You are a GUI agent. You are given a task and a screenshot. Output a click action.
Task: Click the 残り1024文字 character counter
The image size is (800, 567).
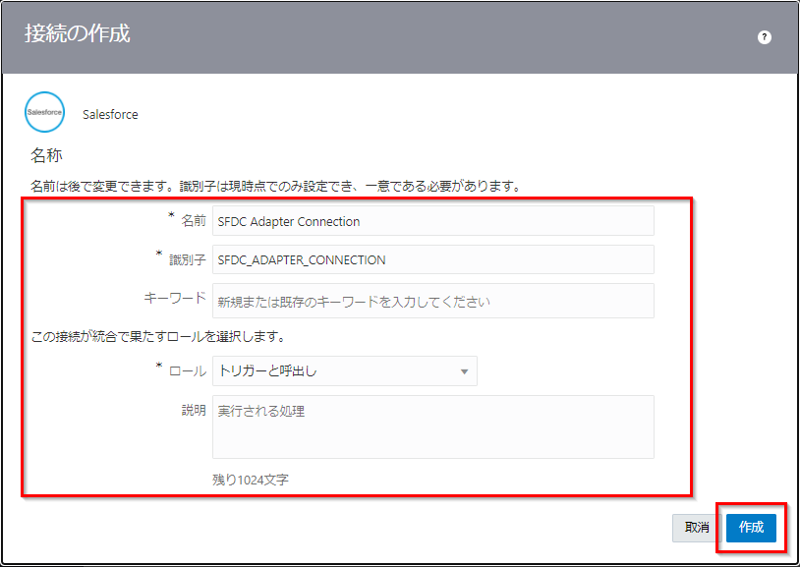tap(251, 481)
